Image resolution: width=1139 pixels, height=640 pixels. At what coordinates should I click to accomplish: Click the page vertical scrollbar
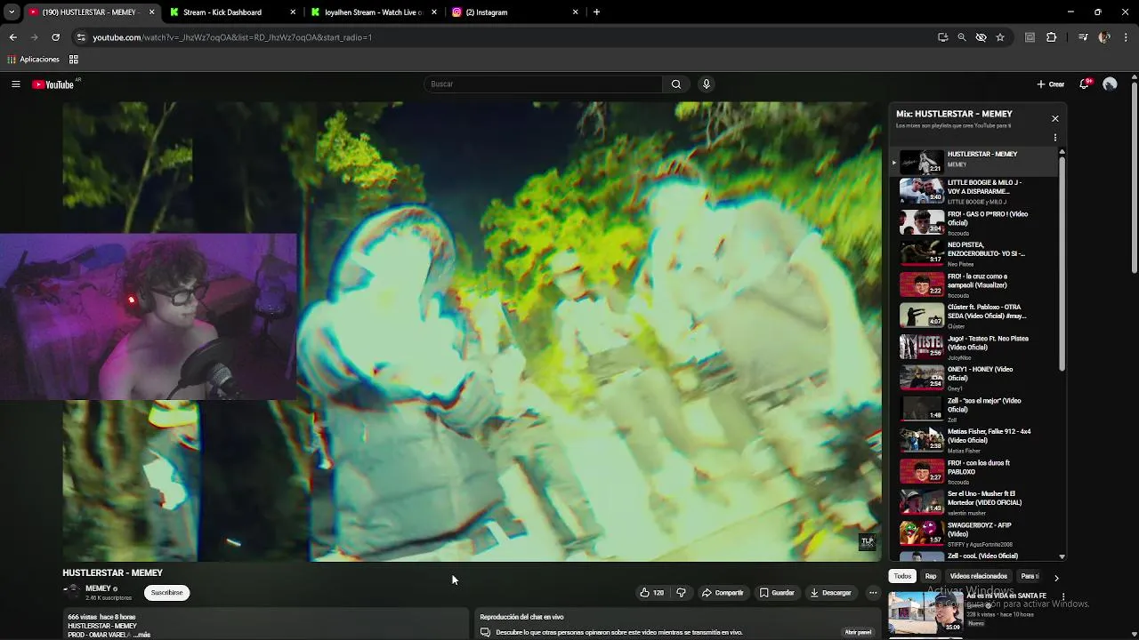[x=1134, y=178]
